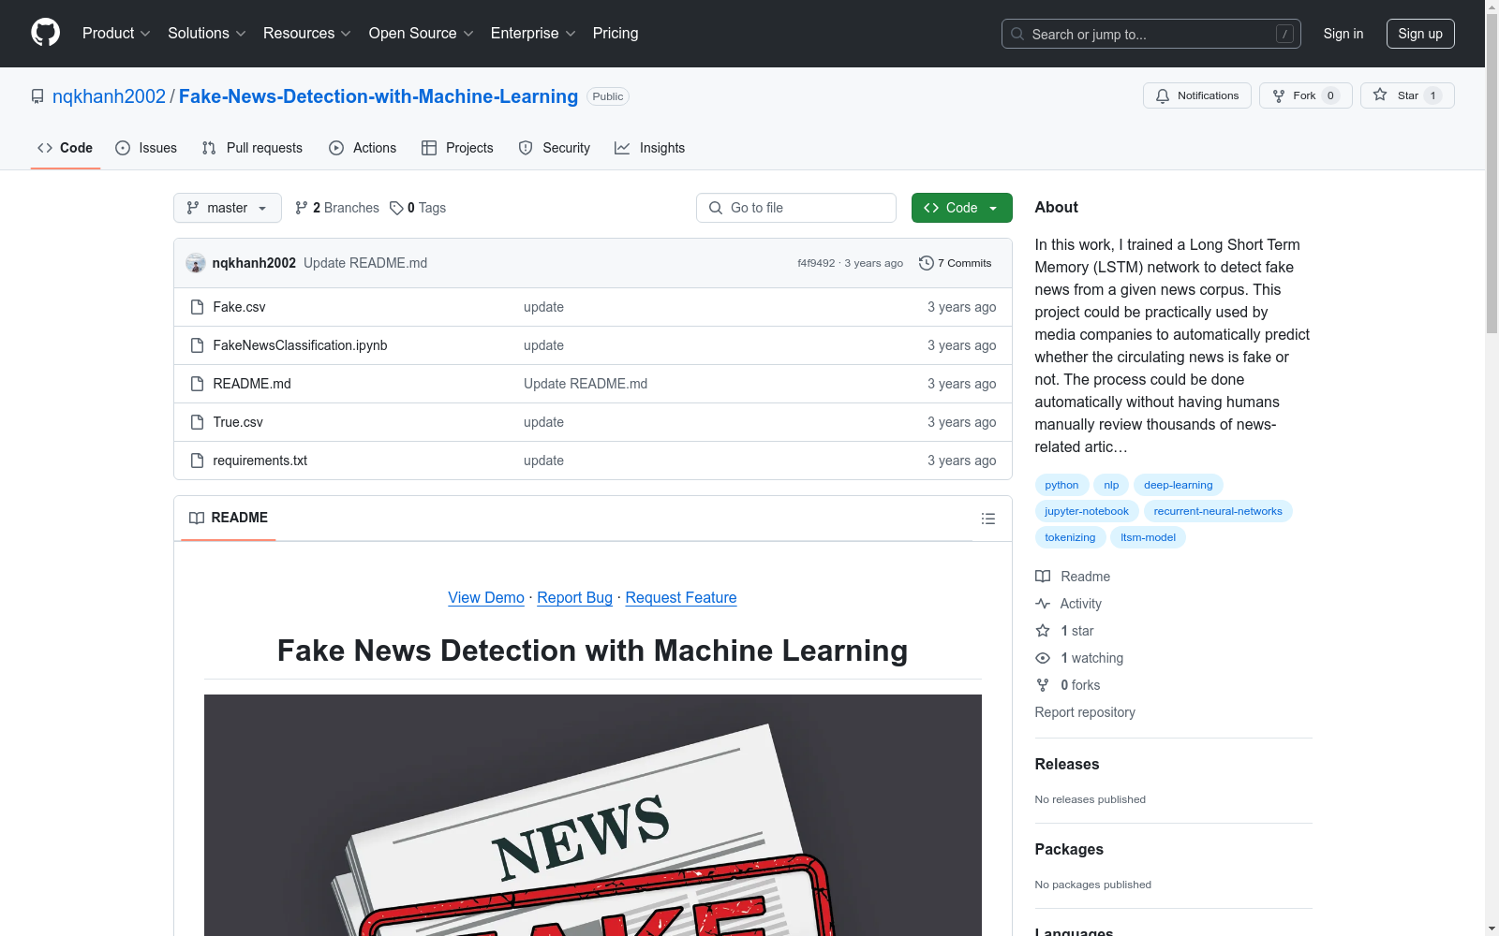Open the Product menu dropdown
This screenshot has width=1499, height=936.
tap(116, 33)
